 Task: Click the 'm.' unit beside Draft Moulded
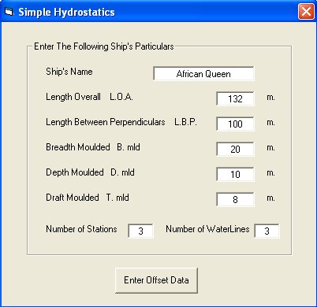pos(270,198)
